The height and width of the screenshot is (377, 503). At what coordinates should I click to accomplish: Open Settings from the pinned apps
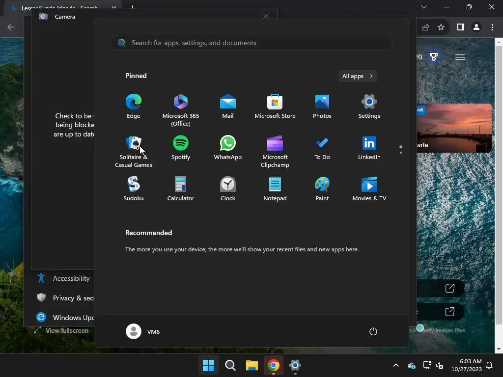click(x=369, y=107)
